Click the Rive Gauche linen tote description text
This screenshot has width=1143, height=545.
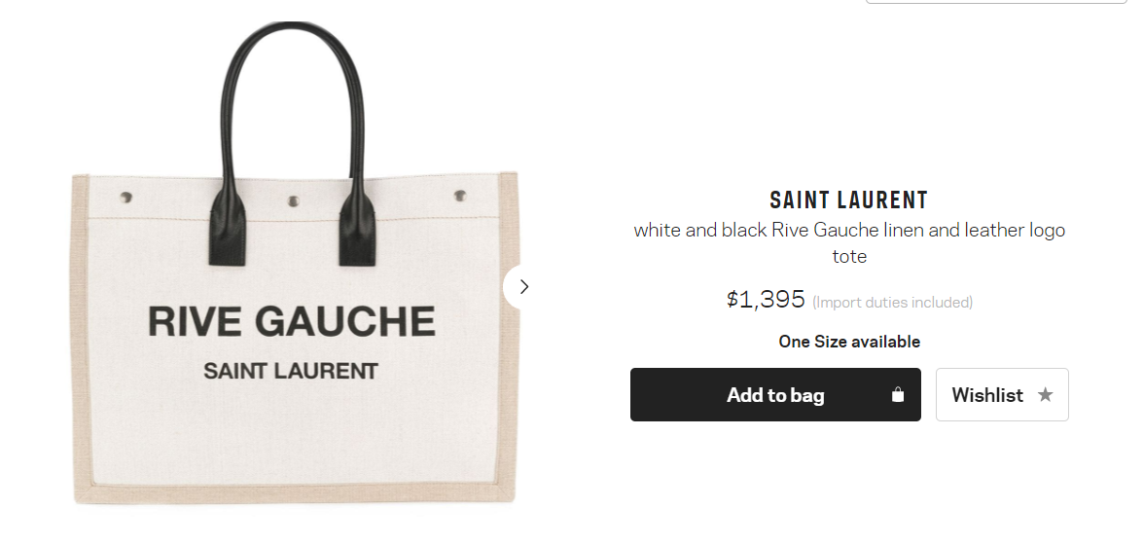[849, 243]
